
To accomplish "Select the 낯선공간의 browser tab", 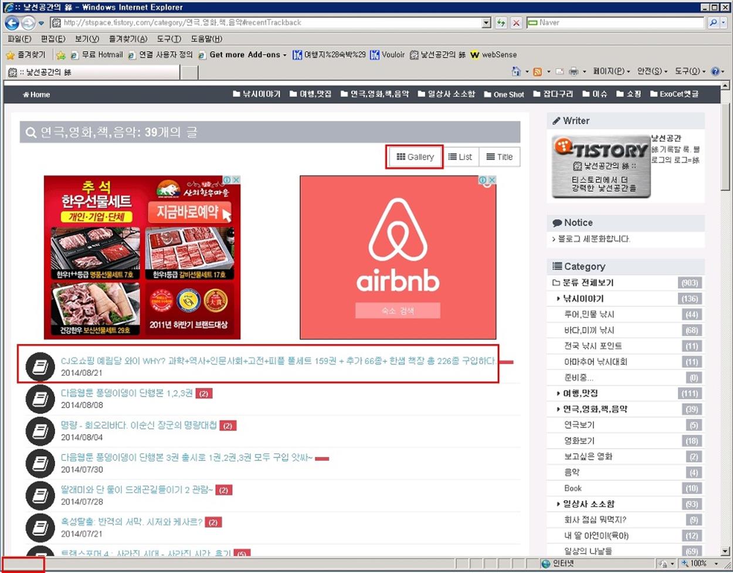I will pyautogui.click(x=93, y=72).
